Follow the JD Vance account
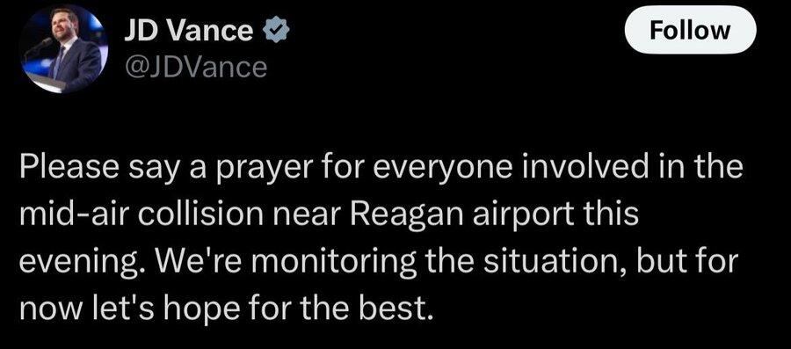Viewport: 791px width, 349px height. [690, 30]
